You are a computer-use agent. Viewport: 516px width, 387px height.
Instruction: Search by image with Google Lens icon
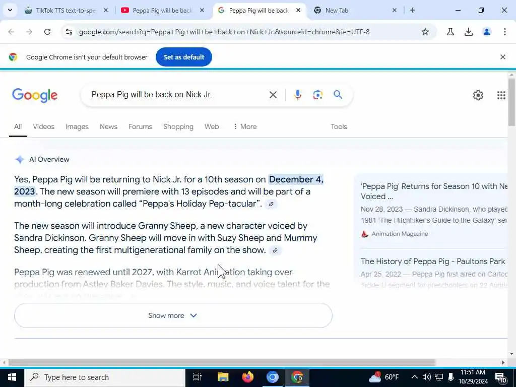click(317, 95)
